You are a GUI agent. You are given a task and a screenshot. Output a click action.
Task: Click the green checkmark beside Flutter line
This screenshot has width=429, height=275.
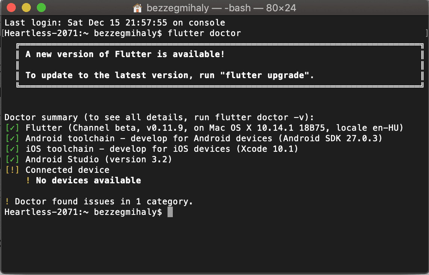[12, 128]
